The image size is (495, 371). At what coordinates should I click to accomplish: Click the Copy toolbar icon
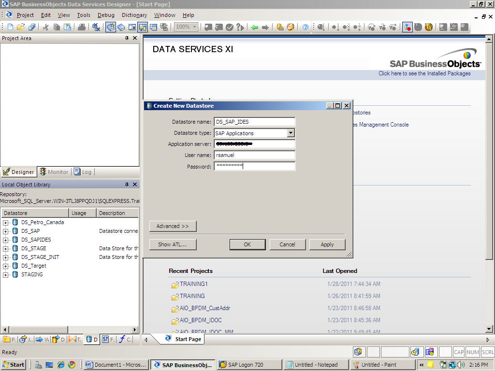point(57,27)
